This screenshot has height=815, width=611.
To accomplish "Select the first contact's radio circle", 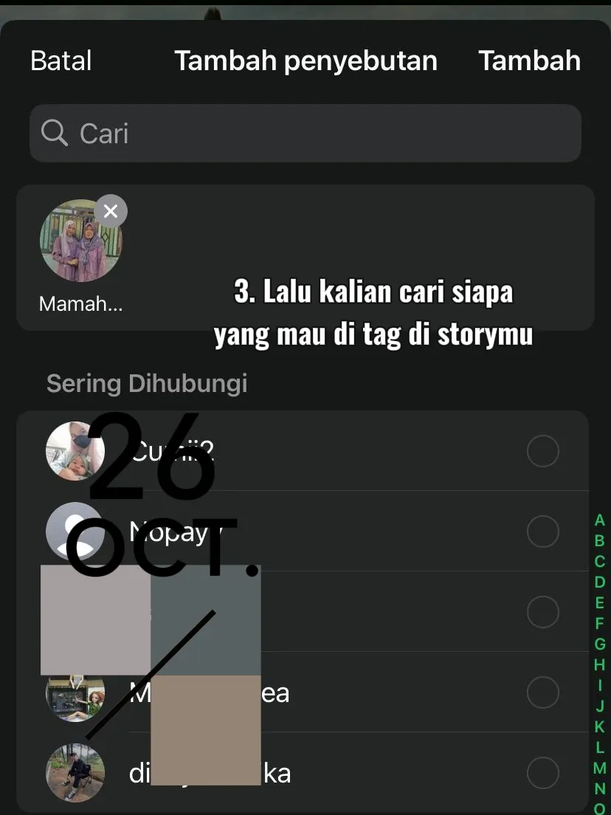I will (x=543, y=451).
